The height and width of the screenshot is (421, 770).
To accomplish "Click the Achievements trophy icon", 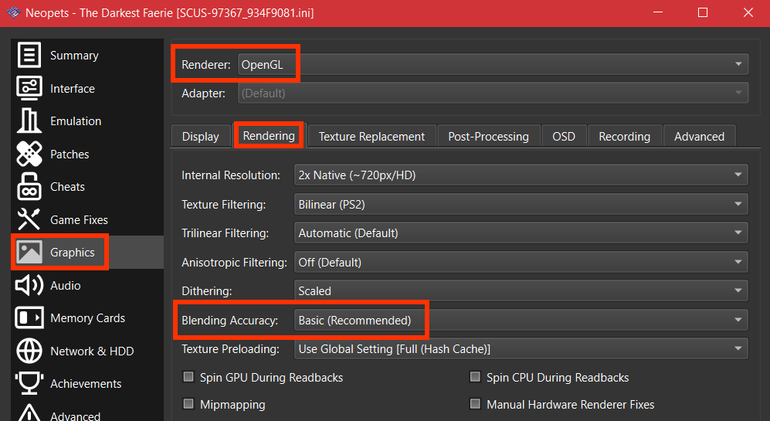I will [x=29, y=384].
